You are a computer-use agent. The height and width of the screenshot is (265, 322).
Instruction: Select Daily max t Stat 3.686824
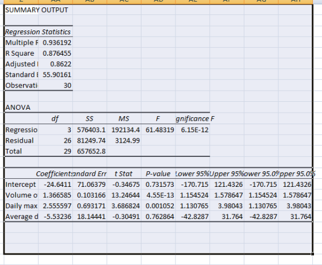pos(124,206)
